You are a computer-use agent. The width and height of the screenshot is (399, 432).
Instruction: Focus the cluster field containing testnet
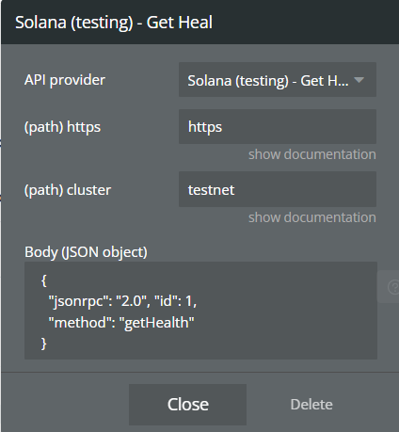click(278, 189)
